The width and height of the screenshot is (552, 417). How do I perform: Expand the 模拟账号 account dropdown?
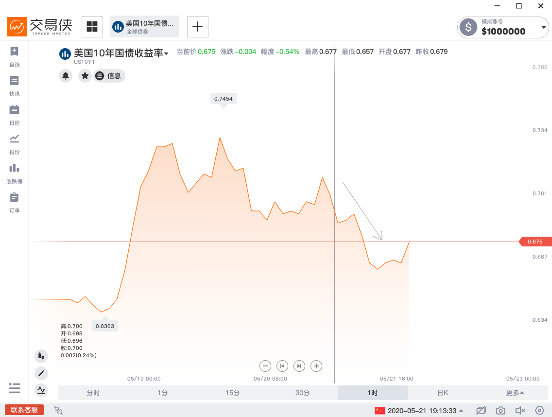(x=544, y=27)
